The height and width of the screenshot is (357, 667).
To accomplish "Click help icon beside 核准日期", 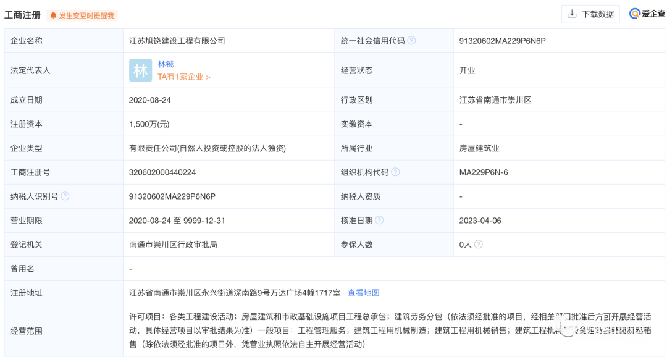I will click(x=379, y=220).
